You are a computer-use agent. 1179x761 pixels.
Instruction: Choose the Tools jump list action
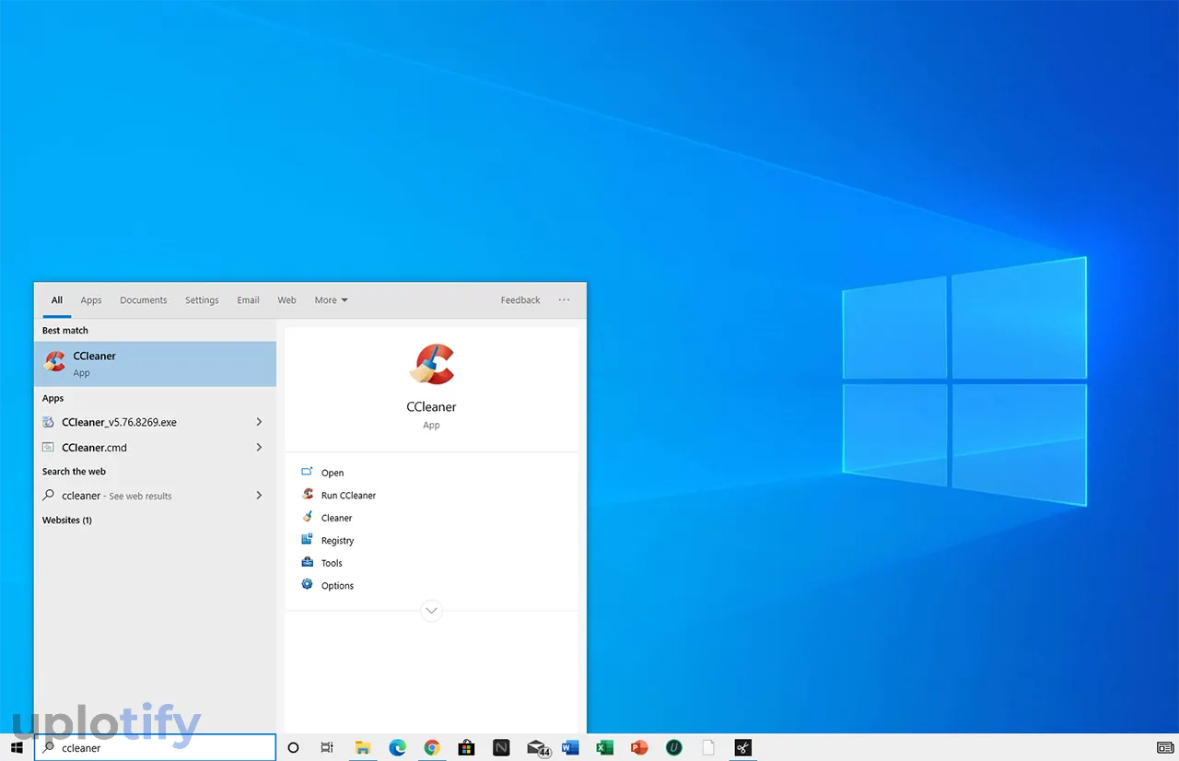pyautogui.click(x=332, y=563)
